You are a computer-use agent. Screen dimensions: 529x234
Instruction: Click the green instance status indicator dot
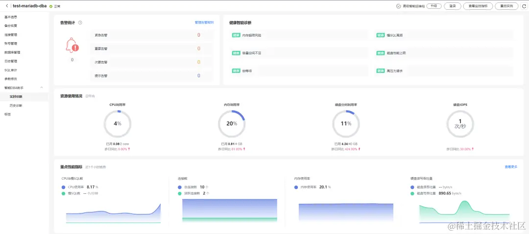51,6
